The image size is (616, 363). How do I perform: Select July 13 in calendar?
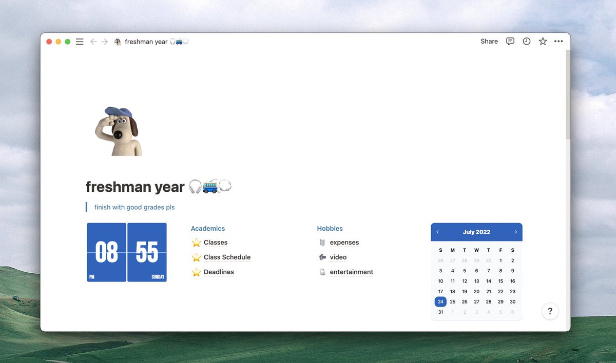tap(476, 281)
